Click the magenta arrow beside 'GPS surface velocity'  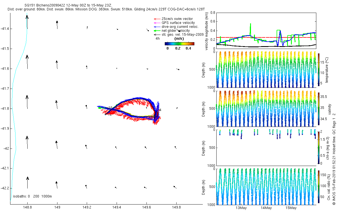(157, 23)
